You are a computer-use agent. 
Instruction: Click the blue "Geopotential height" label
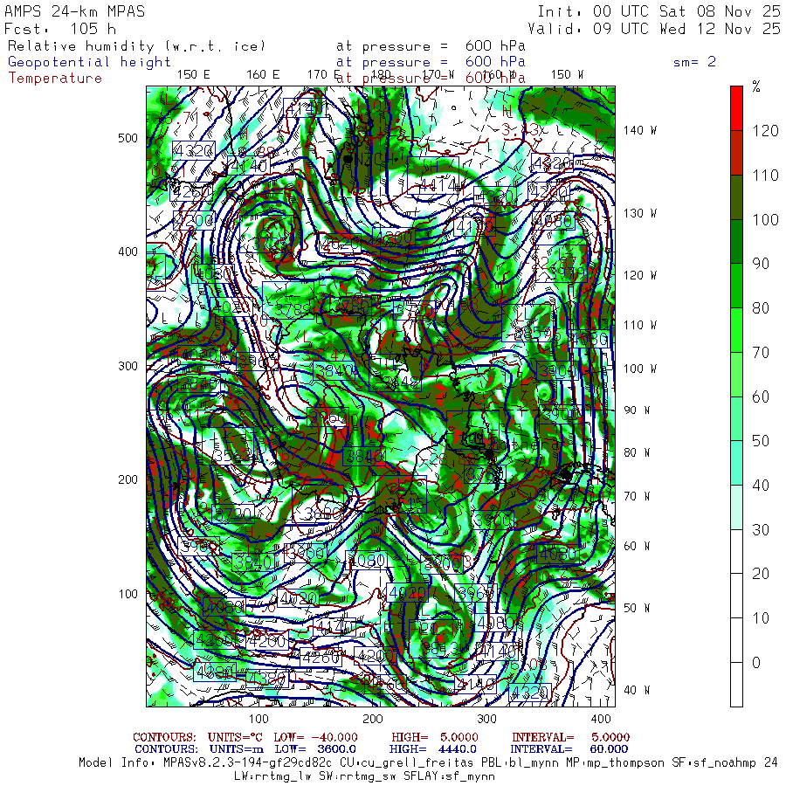89,62
